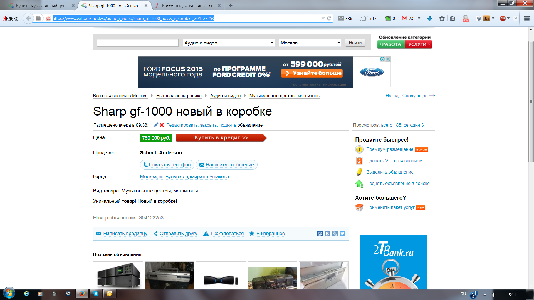Viewport: 534px width, 300px height.
Task: Switch to the Кассетные, катушечные tab
Action: 188,6
